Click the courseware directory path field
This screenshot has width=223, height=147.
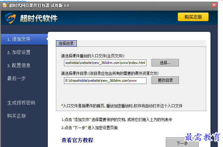(x=105, y=81)
